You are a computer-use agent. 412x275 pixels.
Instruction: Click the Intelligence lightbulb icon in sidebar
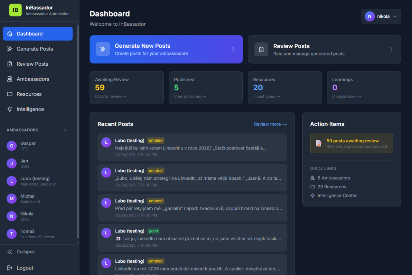click(10, 109)
